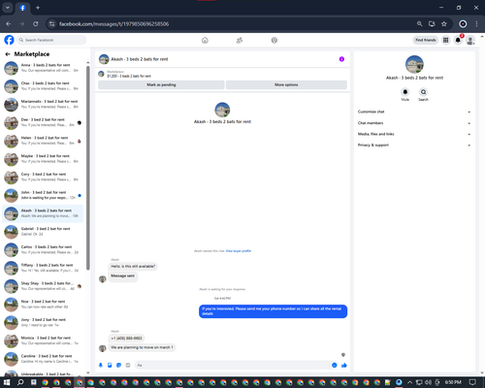The width and height of the screenshot is (485, 388).
Task: Open the tab search dropdown arrow
Action: [8, 8]
